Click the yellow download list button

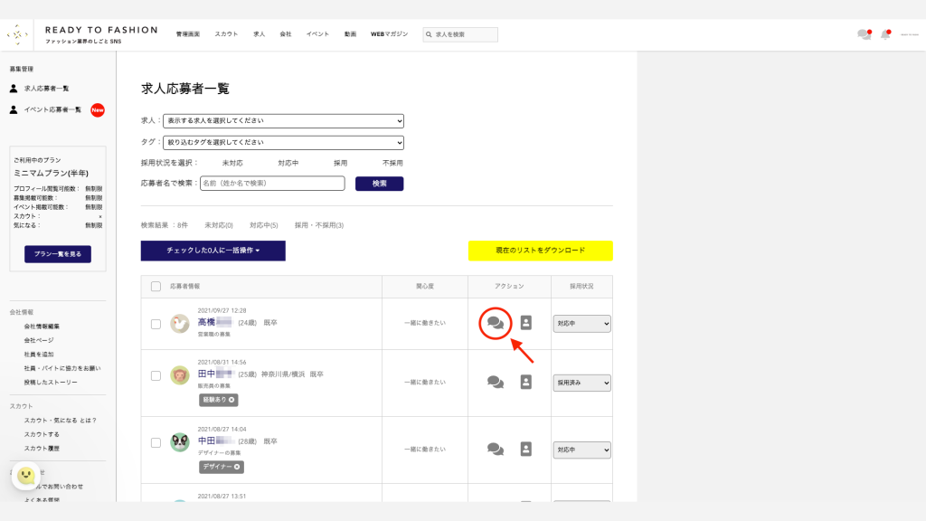pyautogui.click(x=540, y=251)
